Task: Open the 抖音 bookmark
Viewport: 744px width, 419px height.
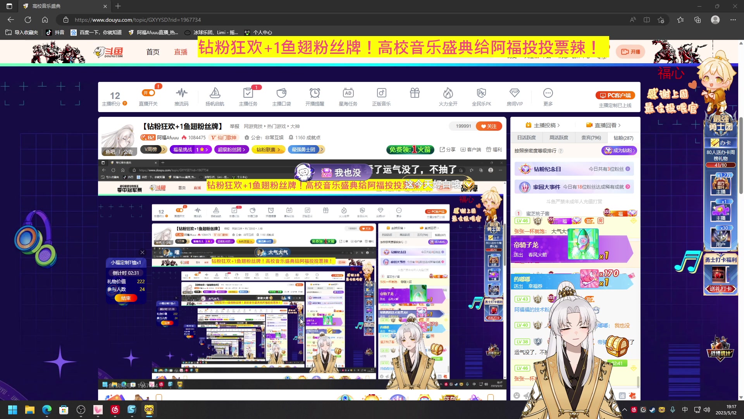Action: pyautogui.click(x=55, y=33)
